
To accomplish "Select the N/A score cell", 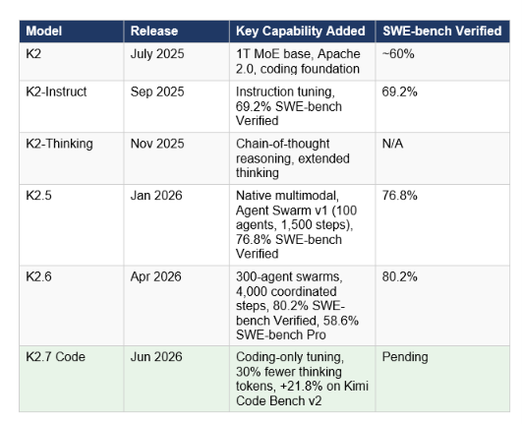I will coord(442,158).
